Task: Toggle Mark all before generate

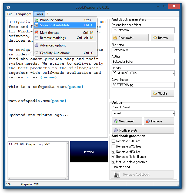Action: [x=113, y=162]
